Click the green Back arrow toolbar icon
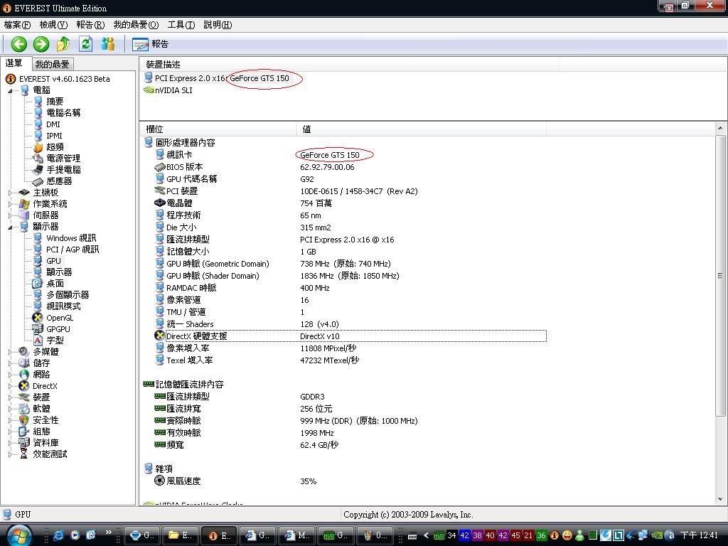The image size is (728, 546). click(19, 44)
